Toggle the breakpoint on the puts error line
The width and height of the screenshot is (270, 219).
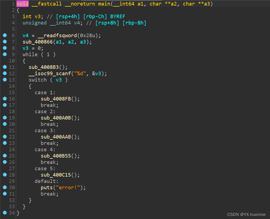click(x=4, y=187)
